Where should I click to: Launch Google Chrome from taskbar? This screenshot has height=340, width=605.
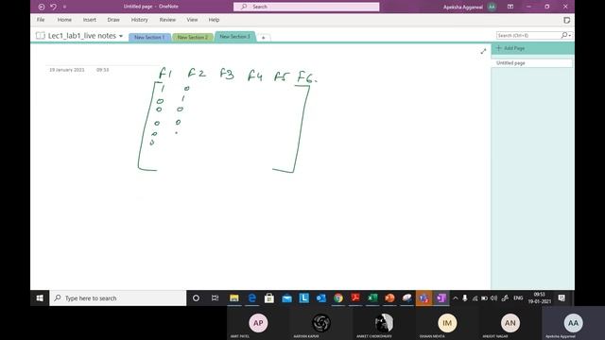tap(338, 298)
